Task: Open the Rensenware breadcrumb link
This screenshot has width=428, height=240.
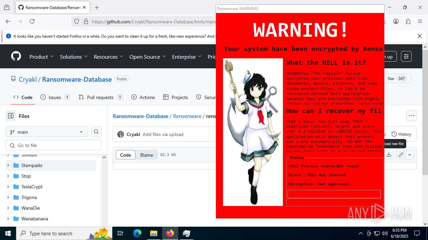Action: [x=187, y=116]
